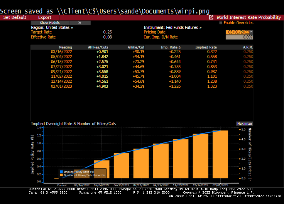Click the blue Implied Policy Rate legend marker

pyautogui.click(x=61, y=171)
